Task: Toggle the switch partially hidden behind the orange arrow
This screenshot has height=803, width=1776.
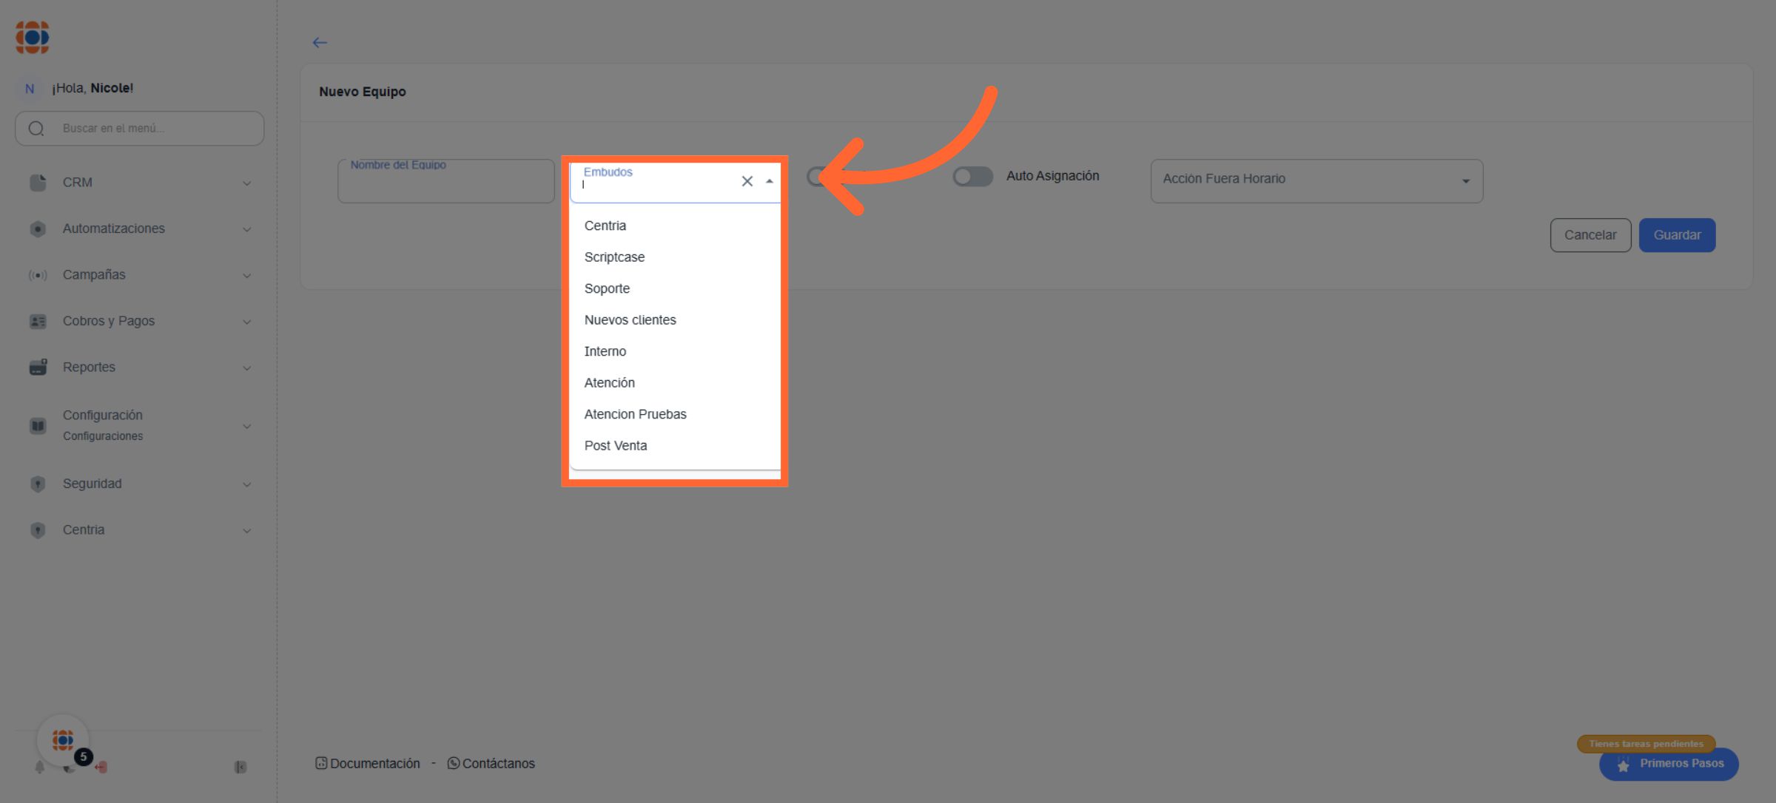Action: tap(815, 177)
